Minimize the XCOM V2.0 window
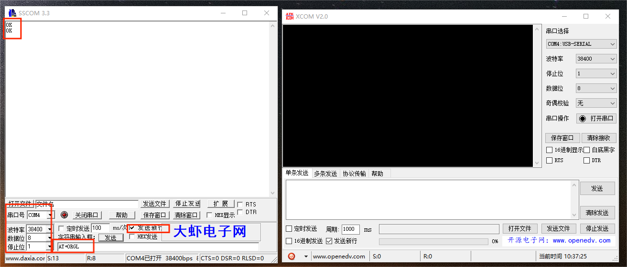 [x=564, y=16]
